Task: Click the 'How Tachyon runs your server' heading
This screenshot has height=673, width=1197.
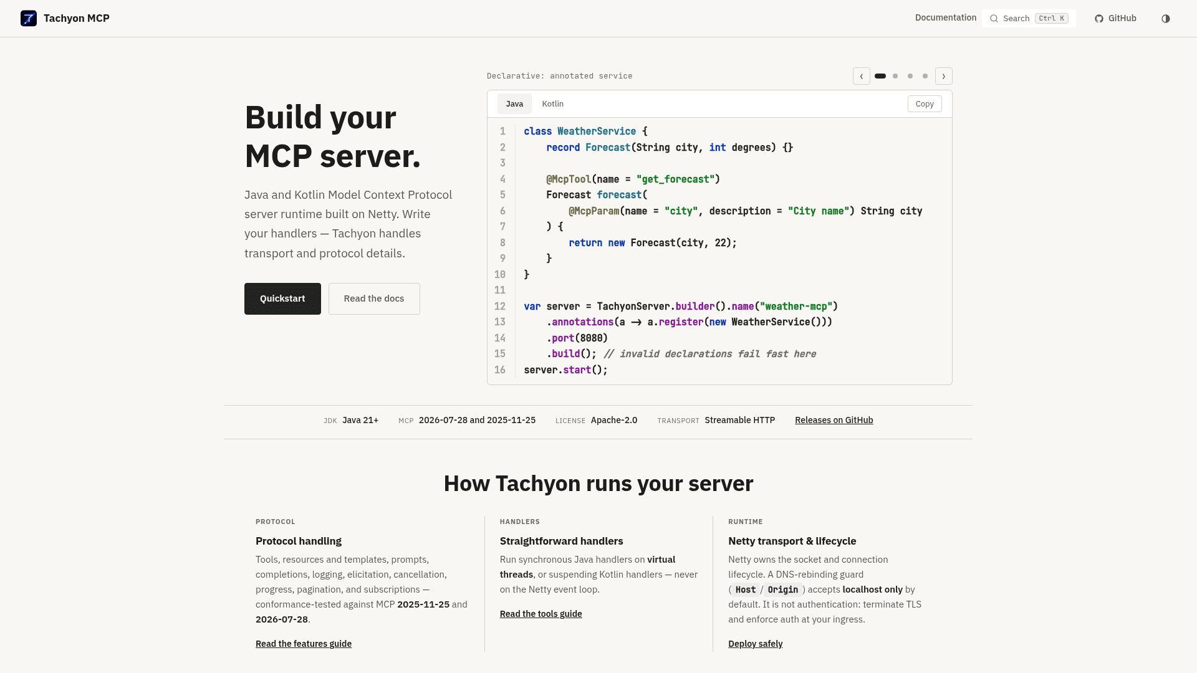Action: (598, 484)
